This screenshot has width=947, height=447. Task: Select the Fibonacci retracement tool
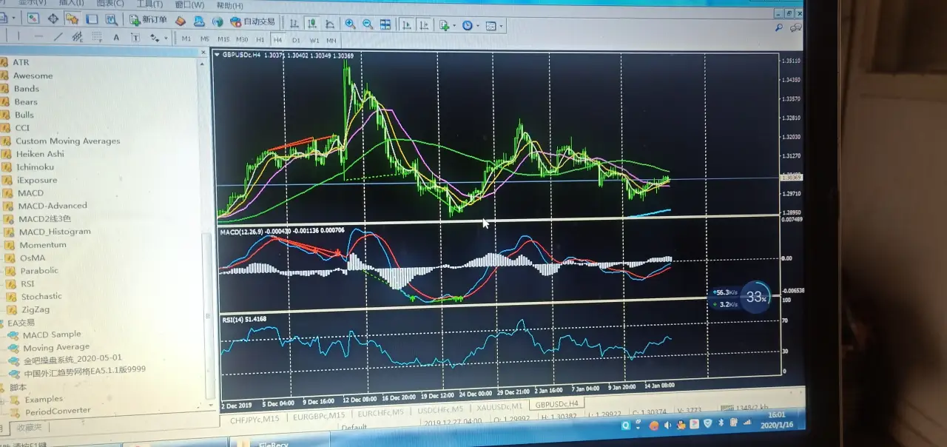(x=96, y=38)
